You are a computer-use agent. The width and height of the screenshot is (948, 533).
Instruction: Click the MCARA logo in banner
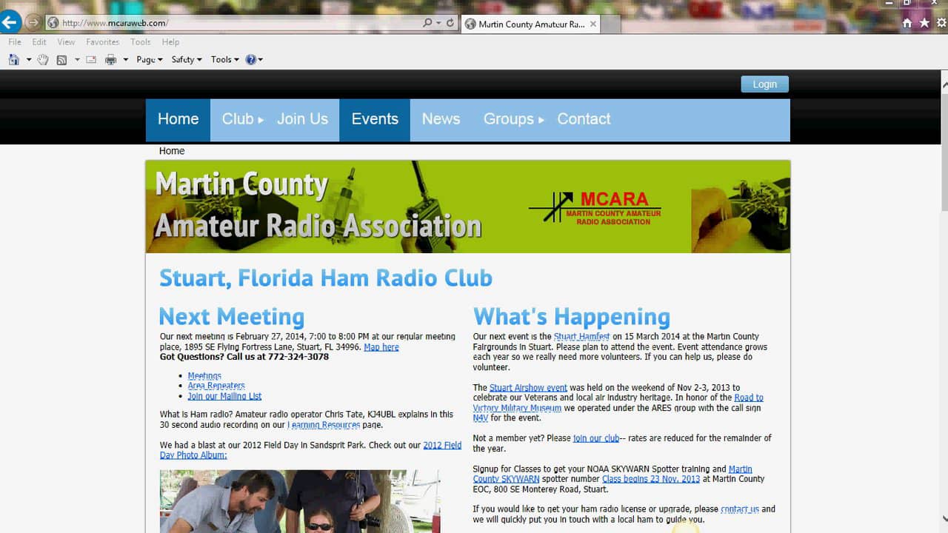point(595,208)
